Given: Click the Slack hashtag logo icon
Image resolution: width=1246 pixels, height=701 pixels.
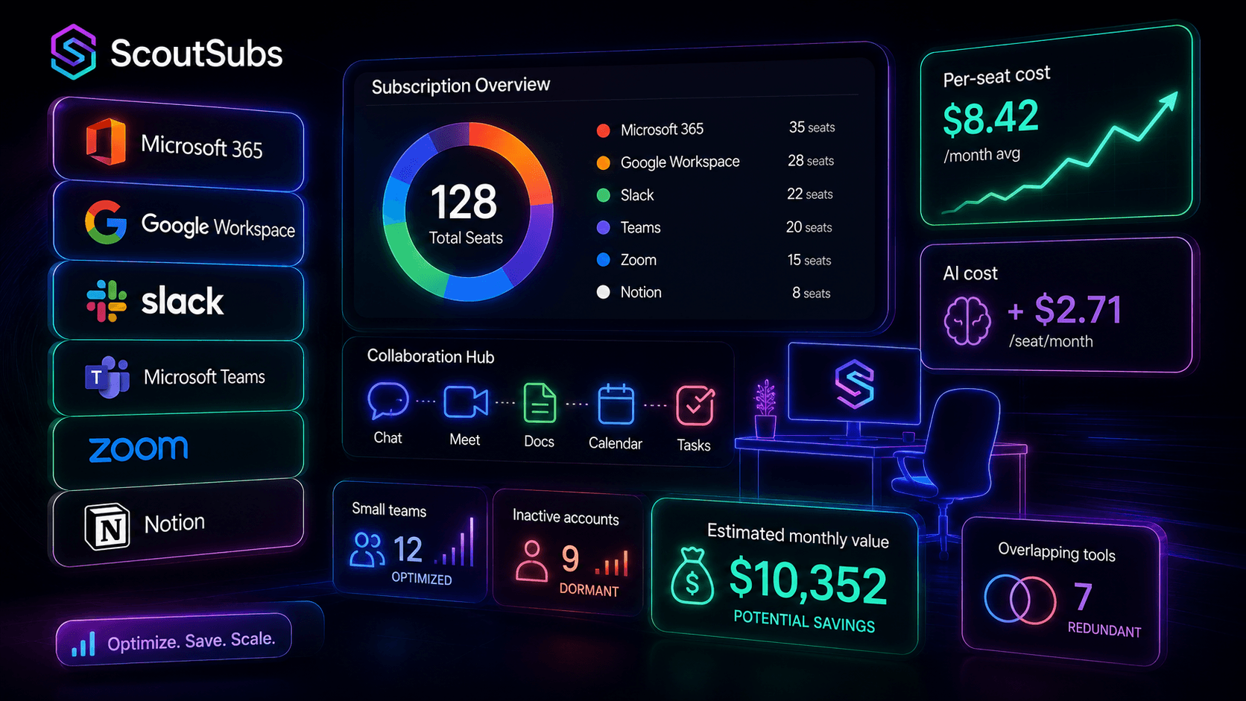Looking at the screenshot, I should tap(107, 301).
